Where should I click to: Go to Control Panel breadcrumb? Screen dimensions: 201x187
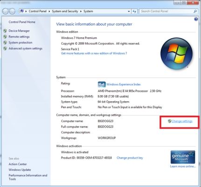(x=38, y=11)
